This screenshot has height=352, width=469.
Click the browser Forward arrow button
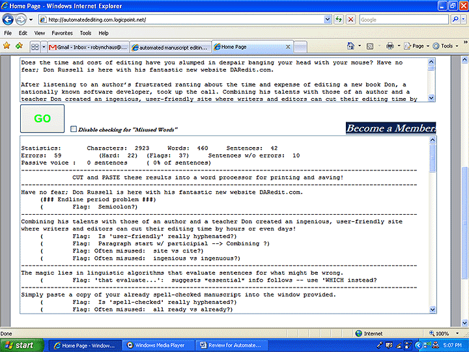click(x=21, y=20)
